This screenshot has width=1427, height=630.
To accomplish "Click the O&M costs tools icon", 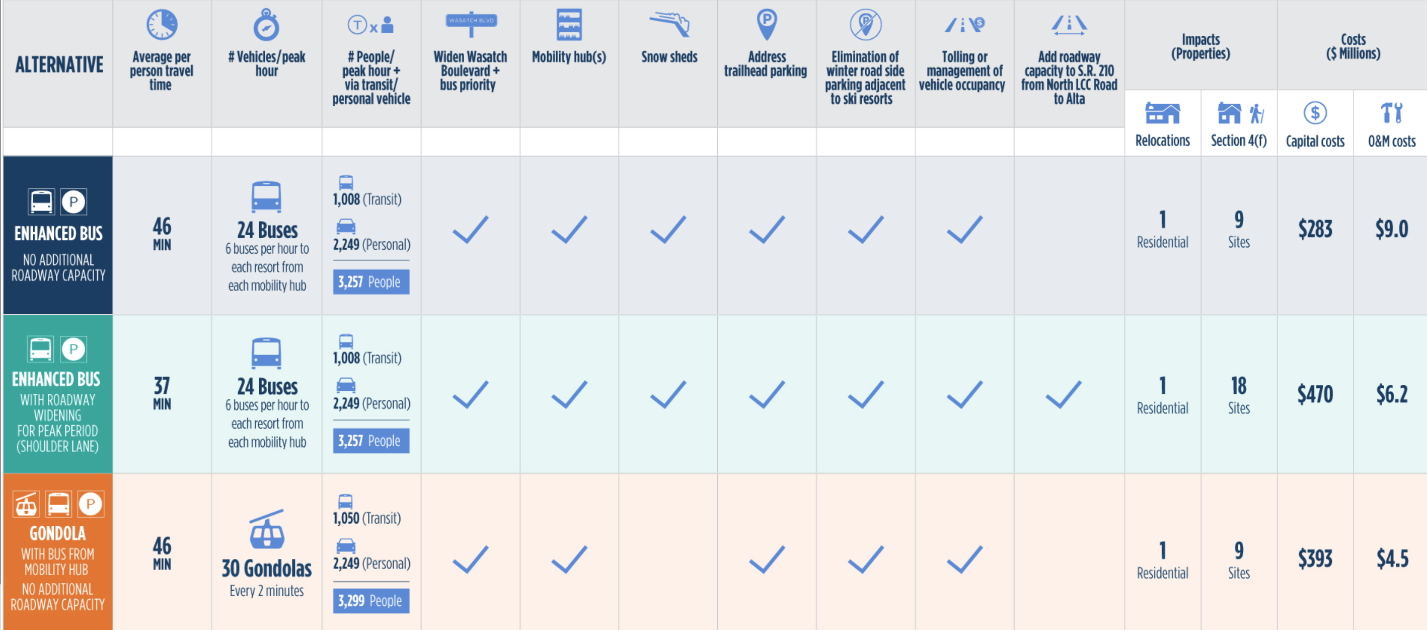I will tap(1391, 113).
